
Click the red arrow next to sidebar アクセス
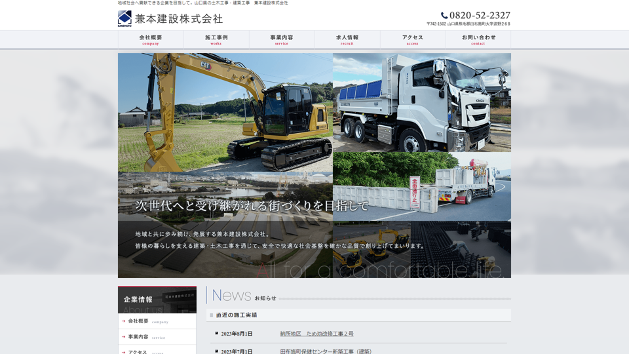(x=123, y=352)
